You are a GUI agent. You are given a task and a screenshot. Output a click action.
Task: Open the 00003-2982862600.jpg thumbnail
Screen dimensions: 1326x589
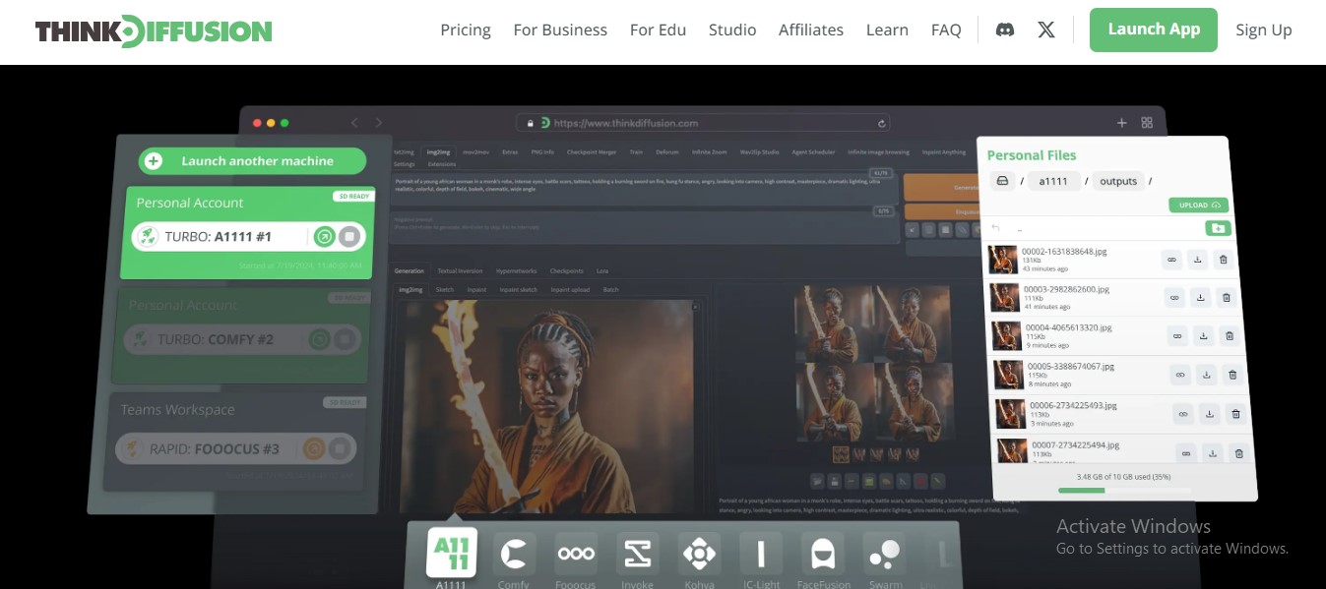(1005, 298)
